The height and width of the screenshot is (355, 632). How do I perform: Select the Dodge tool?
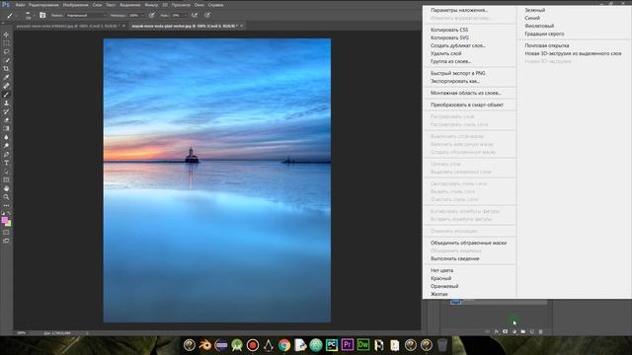coord(6,146)
